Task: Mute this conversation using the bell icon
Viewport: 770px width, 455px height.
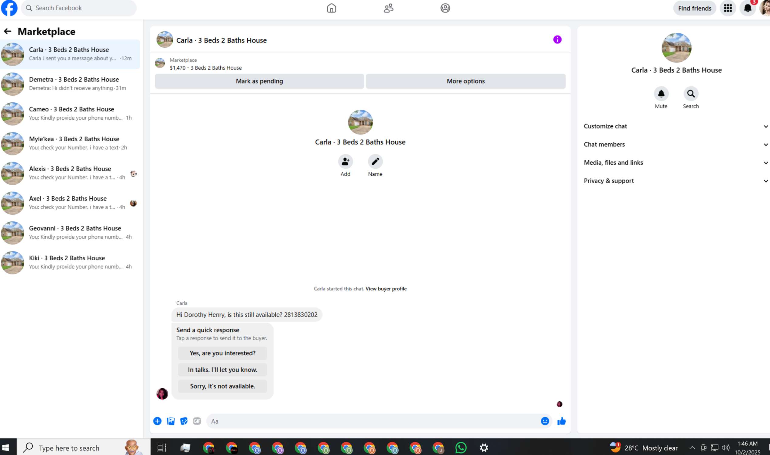Action: coord(661,94)
